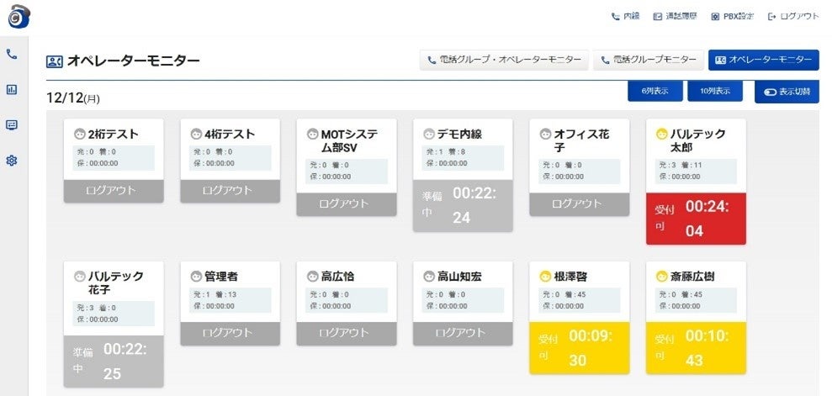Switch to 10列表示 column layout
The image size is (832, 396).
714,92
